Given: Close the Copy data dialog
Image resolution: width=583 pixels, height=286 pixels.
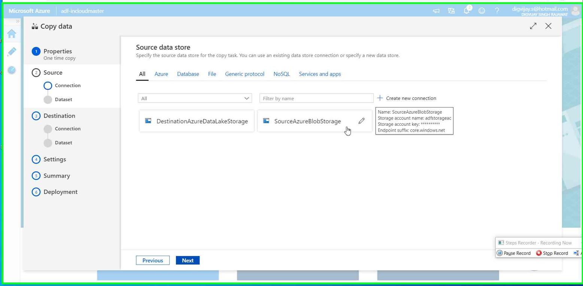Looking at the screenshot, I should 549,26.
